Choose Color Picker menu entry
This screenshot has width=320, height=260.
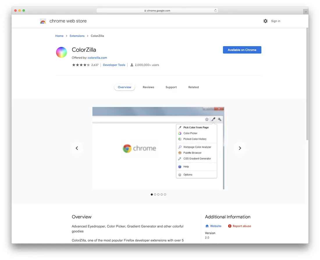[x=196, y=133]
